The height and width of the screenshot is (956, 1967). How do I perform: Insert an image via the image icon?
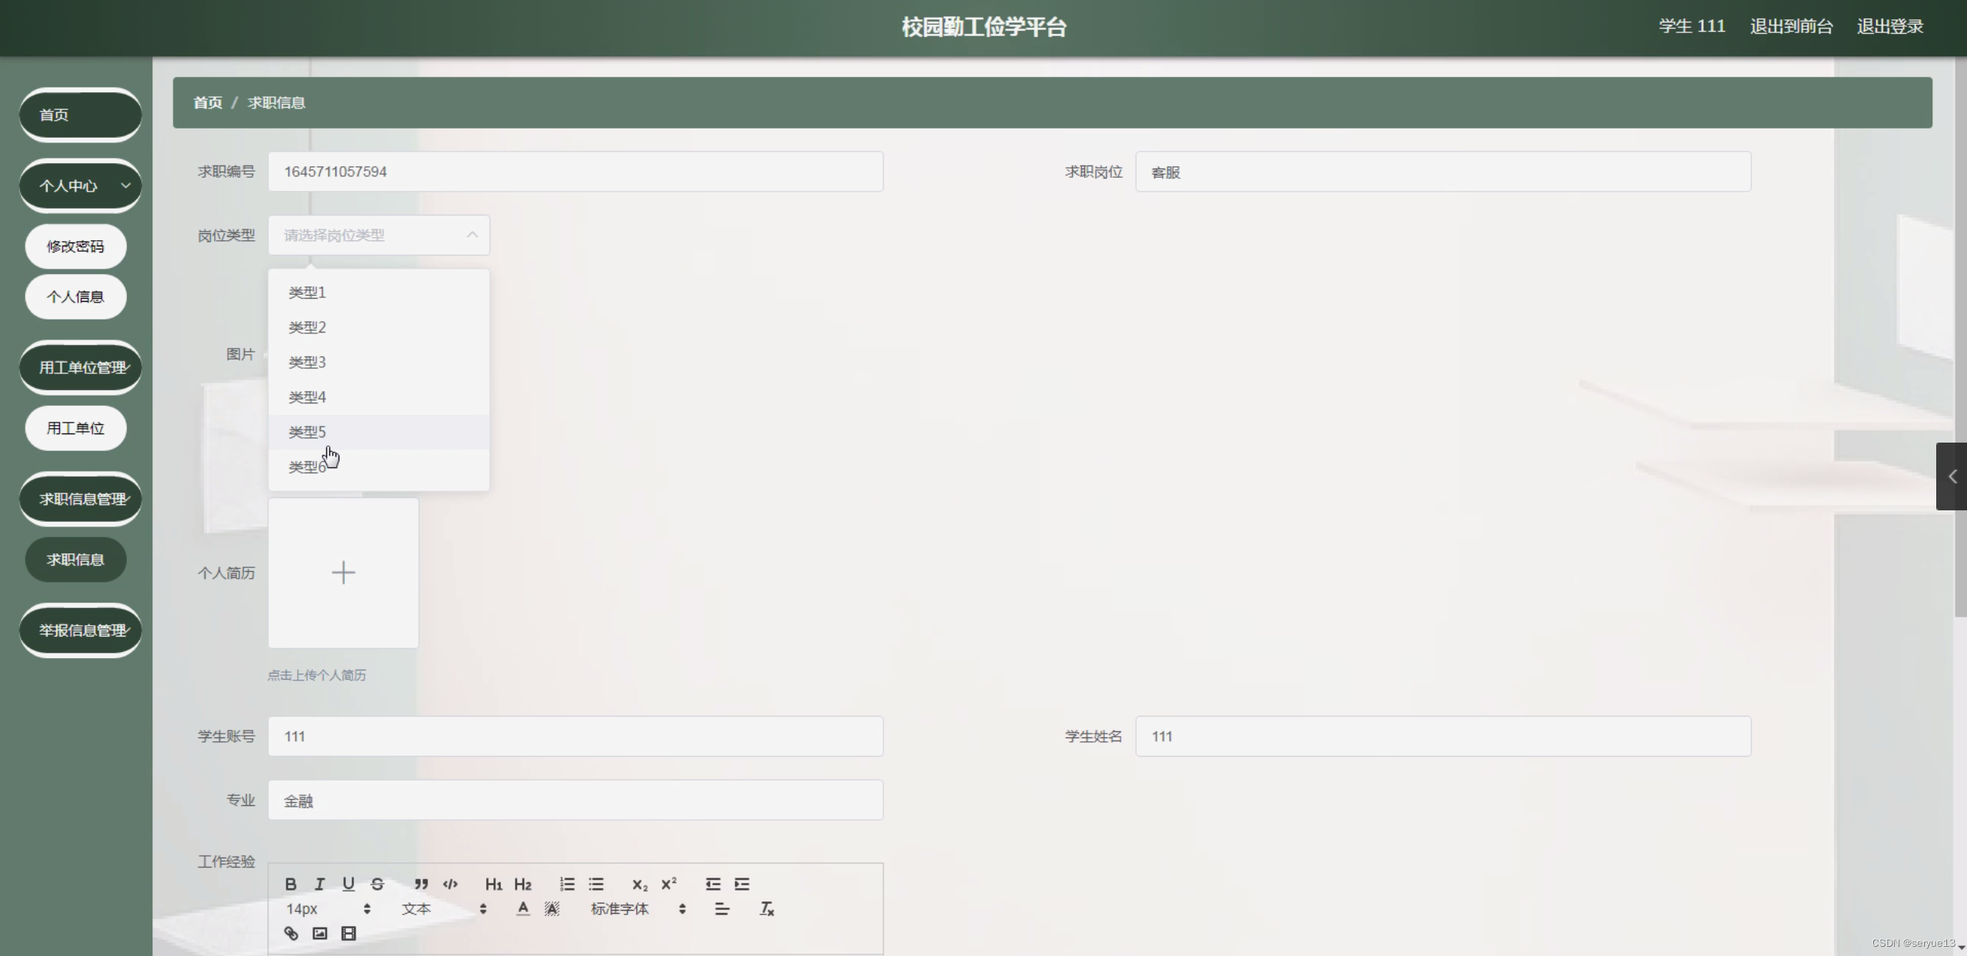click(319, 933)
